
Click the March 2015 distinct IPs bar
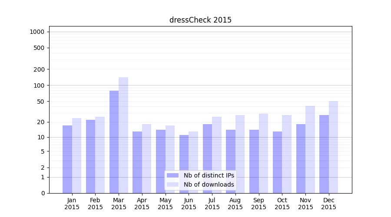pos(114,141)
